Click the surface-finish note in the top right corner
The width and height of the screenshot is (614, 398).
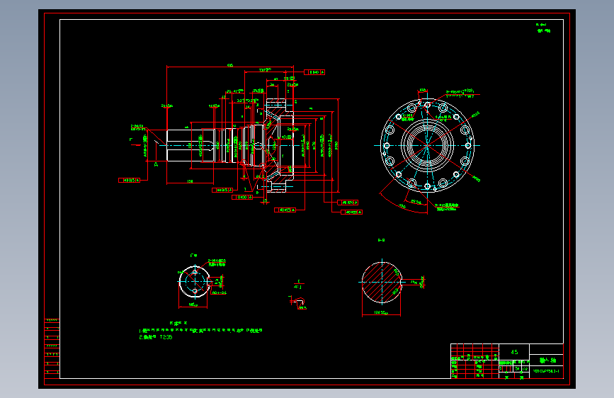pos(543,28)
